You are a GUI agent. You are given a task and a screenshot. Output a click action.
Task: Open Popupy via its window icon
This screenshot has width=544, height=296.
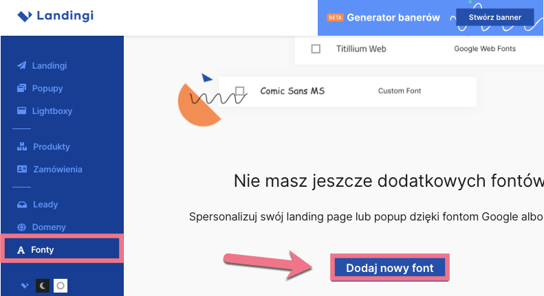point(21,88)
